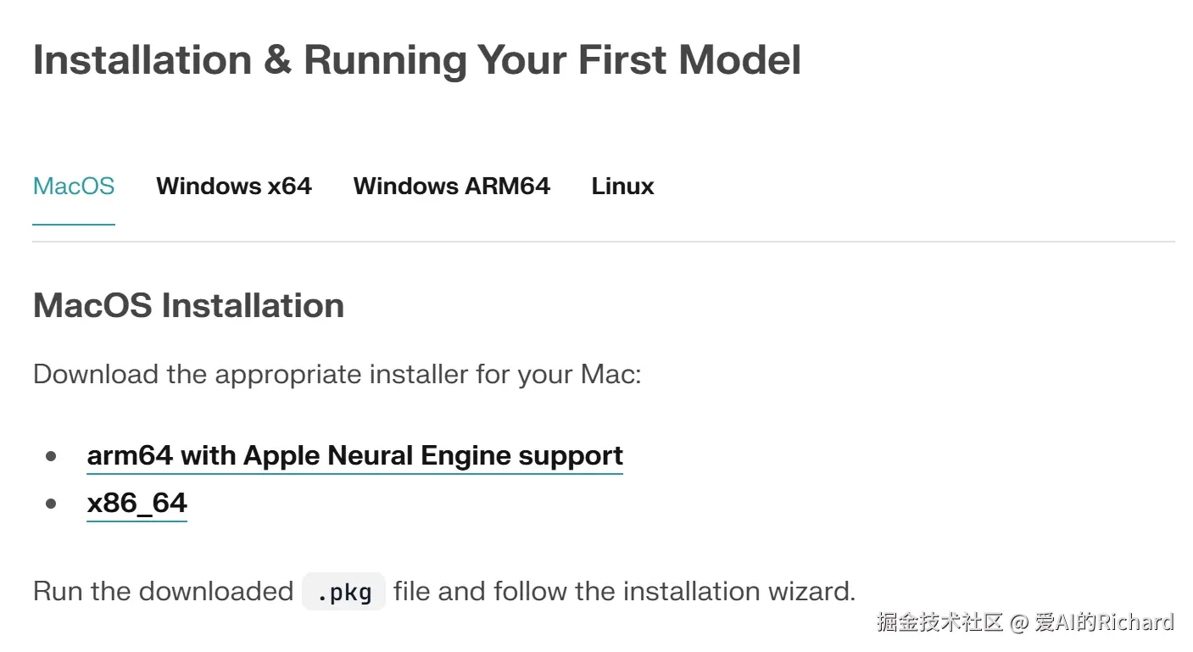Click the "MacOS Installation" section heading

188,306
